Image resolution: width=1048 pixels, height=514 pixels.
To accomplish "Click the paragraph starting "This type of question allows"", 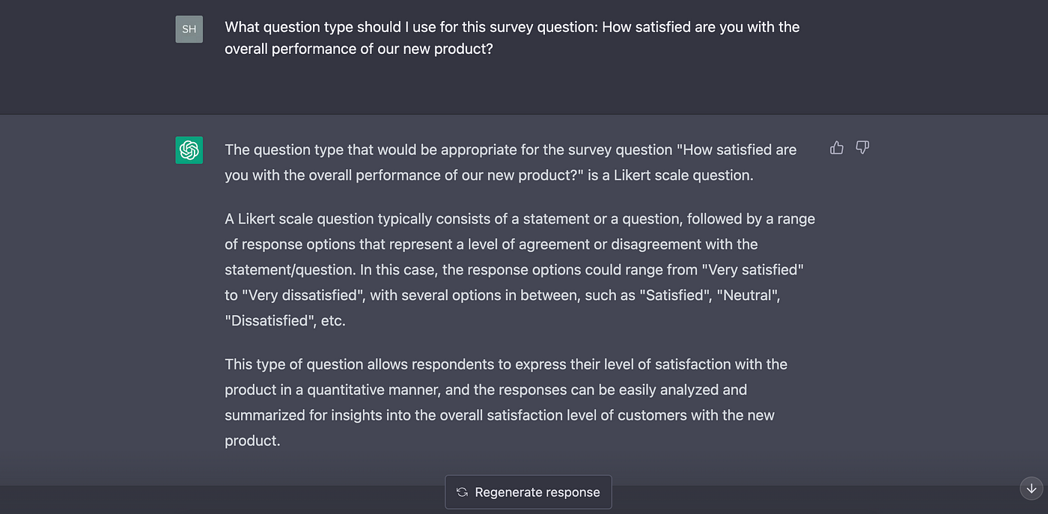I will [506, 403].
